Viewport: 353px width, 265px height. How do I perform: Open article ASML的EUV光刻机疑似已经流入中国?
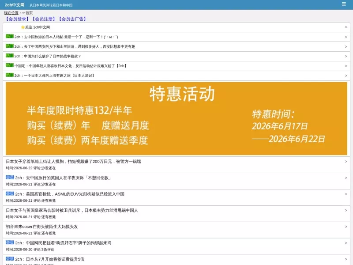pyautogui.click(x=70, y=194)
